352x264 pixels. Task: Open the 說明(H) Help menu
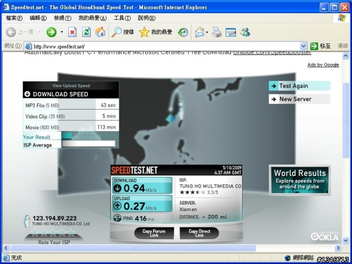coord(147,18)
